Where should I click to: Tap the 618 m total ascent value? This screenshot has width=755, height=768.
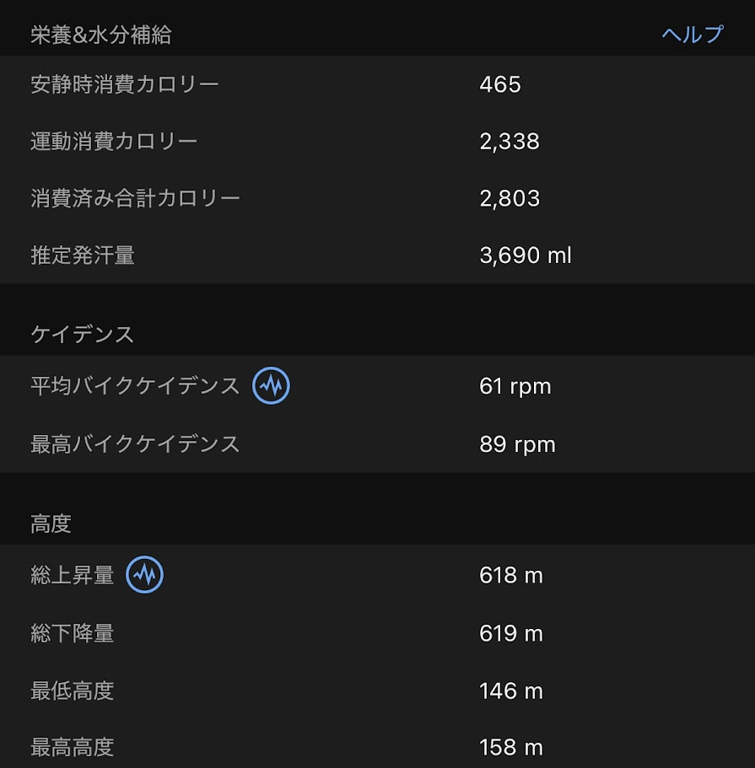click(x=511, y=576)
